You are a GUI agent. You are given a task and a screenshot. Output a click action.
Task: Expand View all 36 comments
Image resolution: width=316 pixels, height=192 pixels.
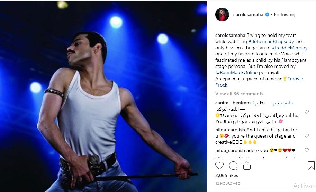239,94
